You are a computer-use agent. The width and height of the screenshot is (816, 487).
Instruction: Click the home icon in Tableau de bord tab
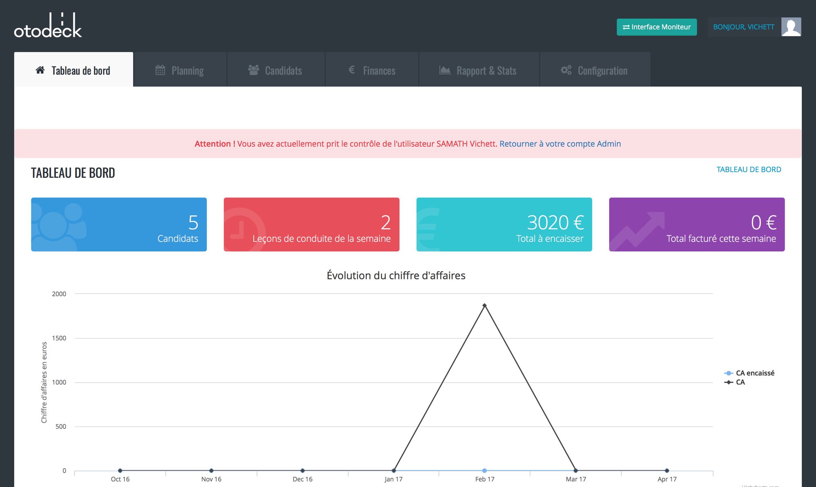pos(40,70)
